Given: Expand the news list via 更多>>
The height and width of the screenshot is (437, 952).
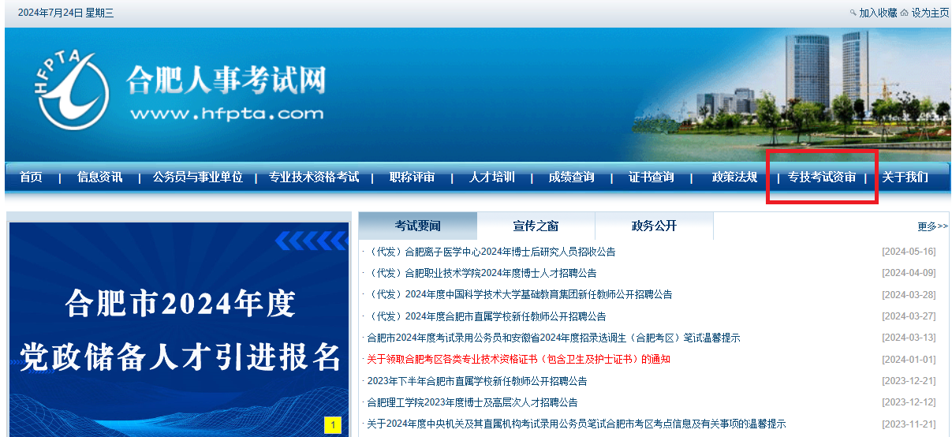Looking at the screenshot, I should click(x=932, y=227).
